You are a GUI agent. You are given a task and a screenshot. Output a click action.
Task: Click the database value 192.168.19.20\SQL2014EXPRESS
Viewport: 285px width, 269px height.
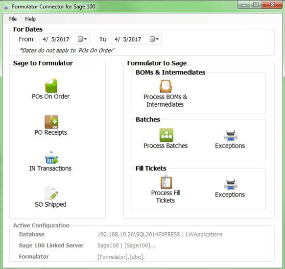(x=139, y=234)
